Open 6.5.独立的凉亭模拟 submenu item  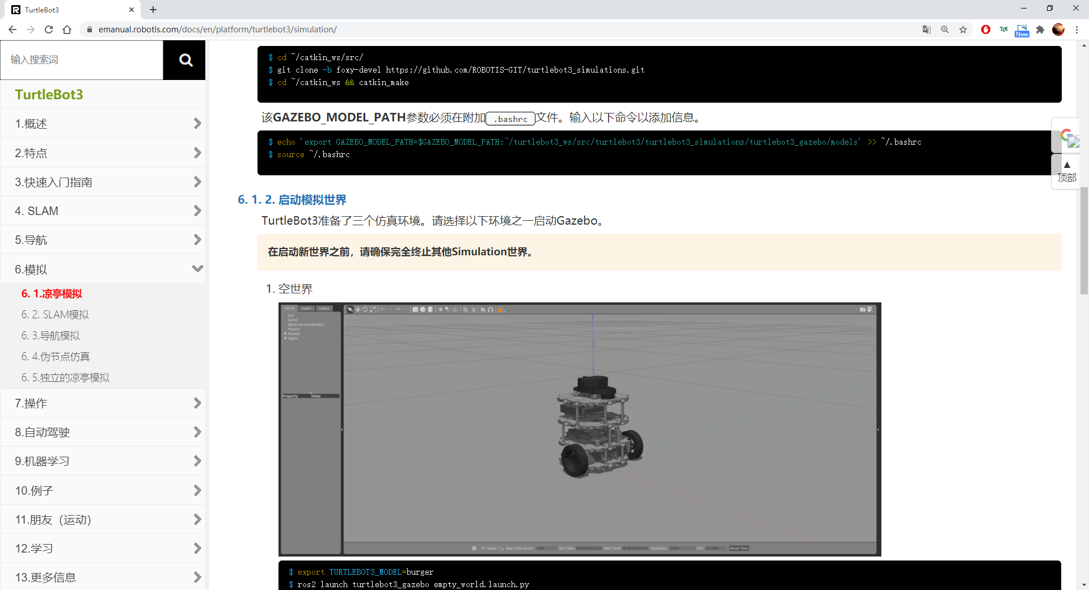(65, 378)
